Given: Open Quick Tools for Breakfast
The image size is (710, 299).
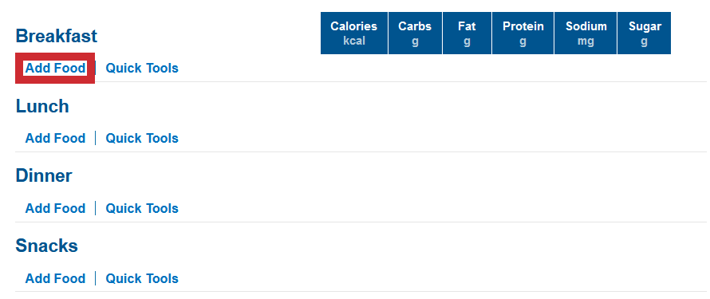Looking at the screenshot, I should point(142,69).
